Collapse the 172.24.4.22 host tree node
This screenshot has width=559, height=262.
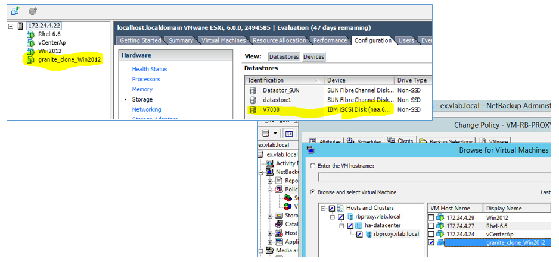point(11,26)
